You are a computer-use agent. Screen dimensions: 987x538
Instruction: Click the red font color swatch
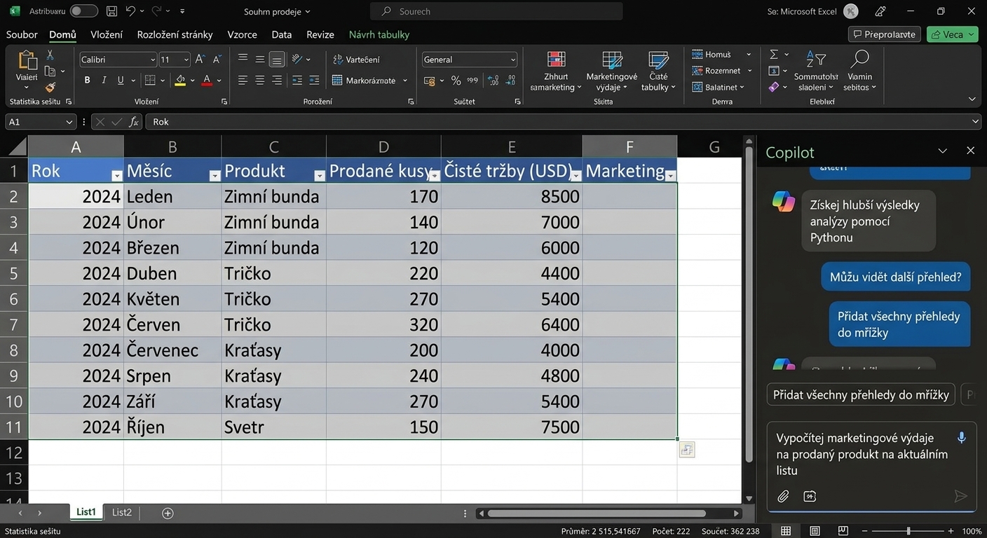pyautogui.click(x=207, y=81)
